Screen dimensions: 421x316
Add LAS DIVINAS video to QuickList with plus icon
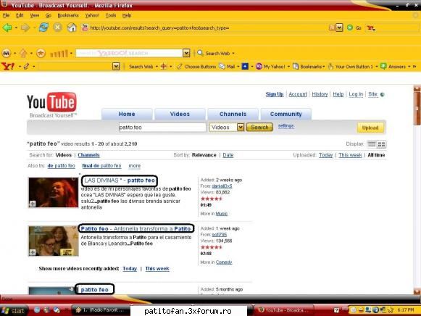click(x=33, y=204)
